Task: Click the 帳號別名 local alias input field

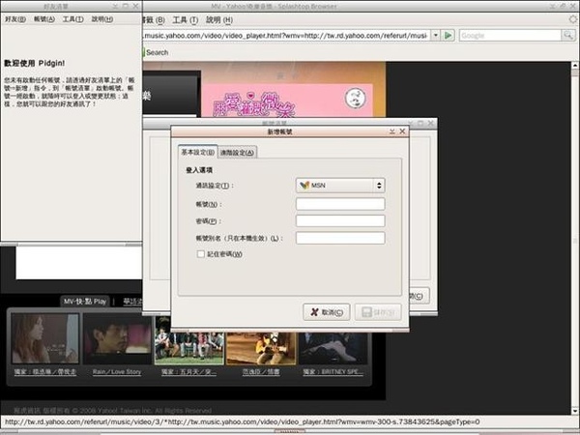Action: (340, 238)
